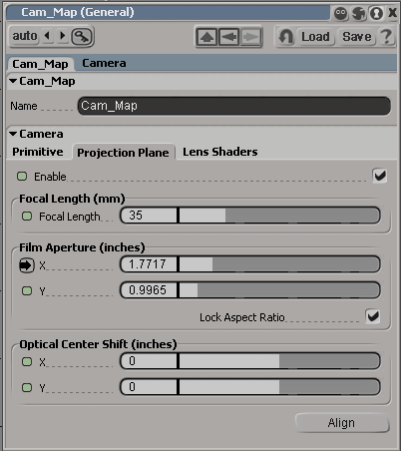Switch to the Lens Shaders tab
The image size is (401, 451).
coord(220,152)
